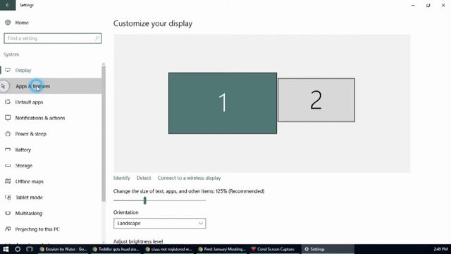Open Battery settings
Screen dimensions: 451x254
(x=51, y=150)
